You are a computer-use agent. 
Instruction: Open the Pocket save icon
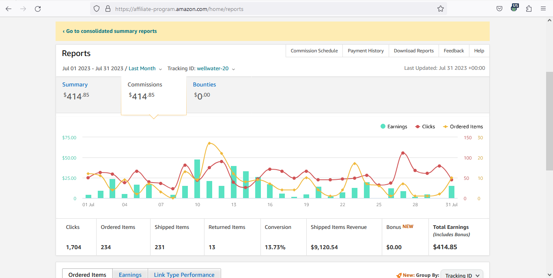pyautogui.click(x=499, y=9)
